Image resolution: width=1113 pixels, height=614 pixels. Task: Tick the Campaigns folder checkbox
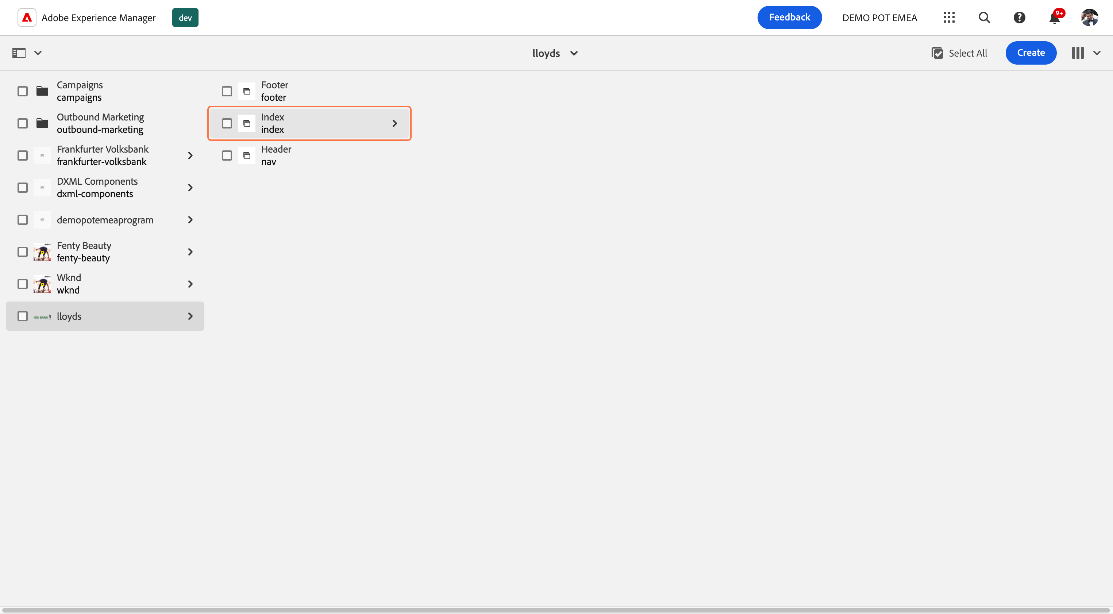tap(23, 91)
